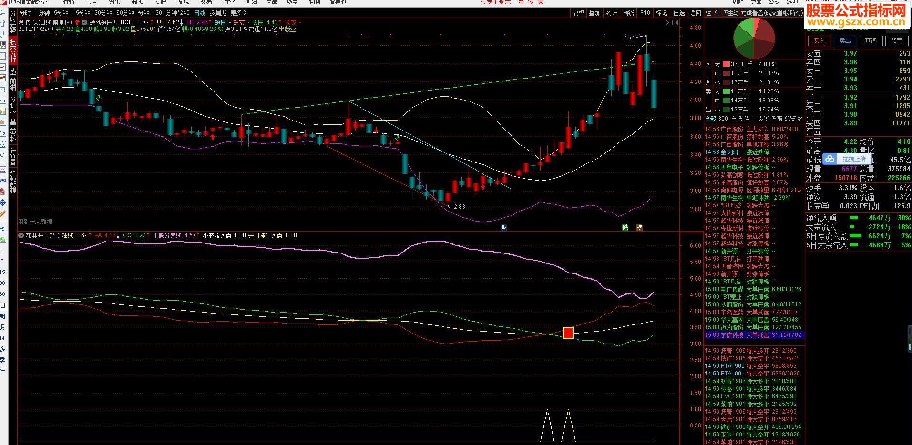Switch to 60 minute period in sidebar
The width and height of the screenshot is (912, 445).
pos(3,294)
